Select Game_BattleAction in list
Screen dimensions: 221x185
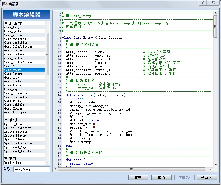24,62
